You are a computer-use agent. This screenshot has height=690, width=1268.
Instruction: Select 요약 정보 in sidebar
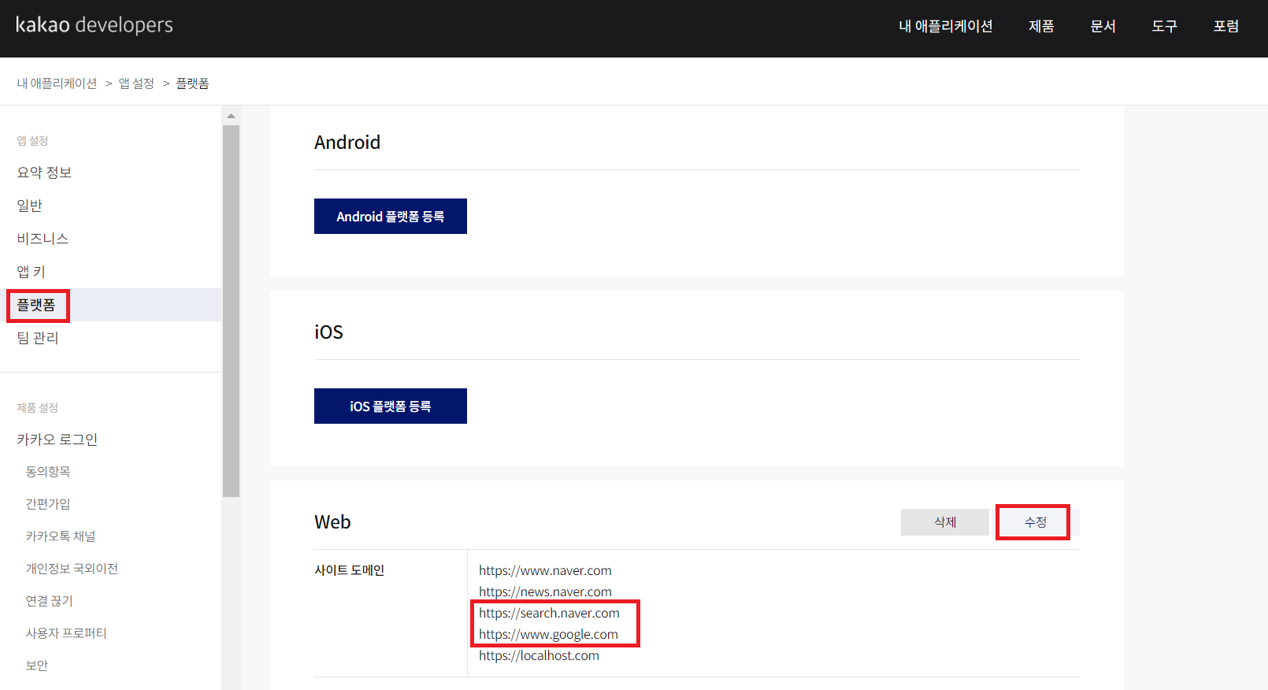(x=44, y=172)
